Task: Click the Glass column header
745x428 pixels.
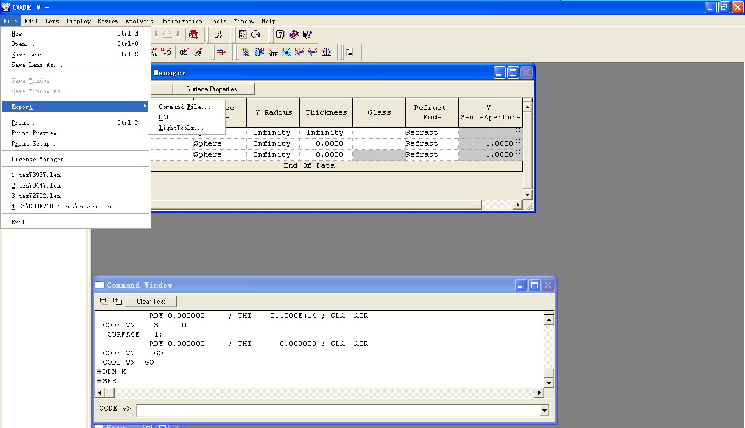Action: click(x=379, y=112)
